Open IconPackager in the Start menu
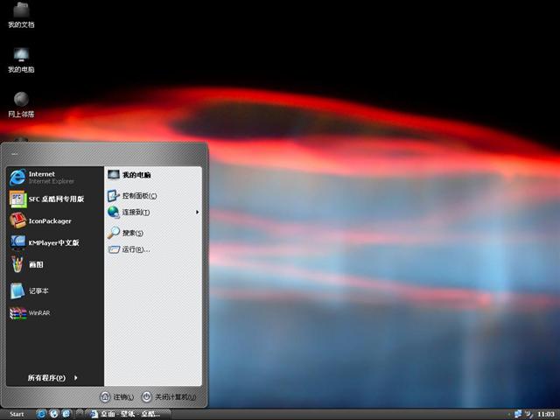Image resolution: width=560 pixels, height=420 pixels. 54,220
